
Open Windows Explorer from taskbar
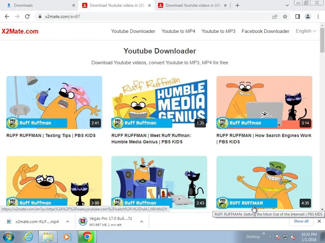[x=48, y=237]
